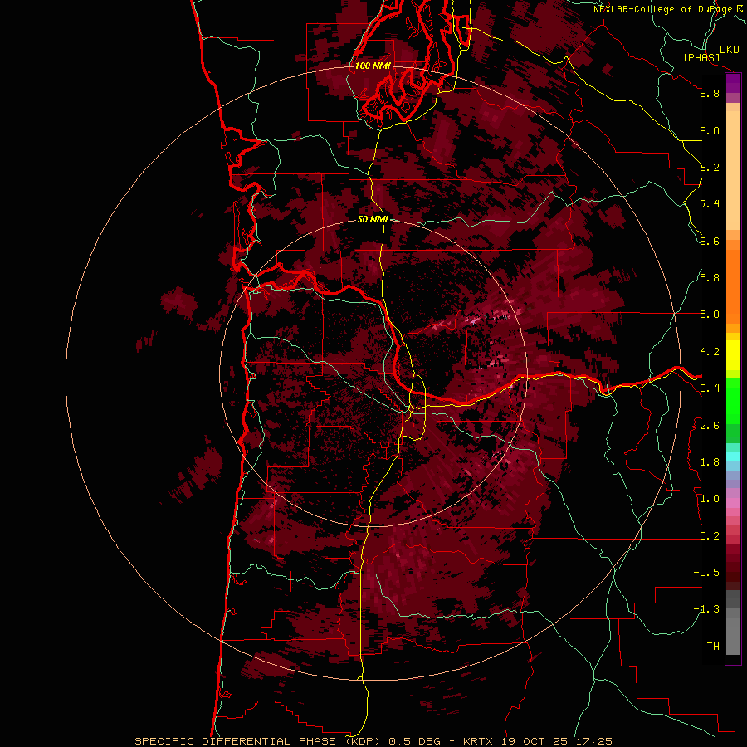This screenshot has width=747, height=747.
Task: Click the cyan segment of the color scale
Action: pyautogui.click(x=733, y=456)
